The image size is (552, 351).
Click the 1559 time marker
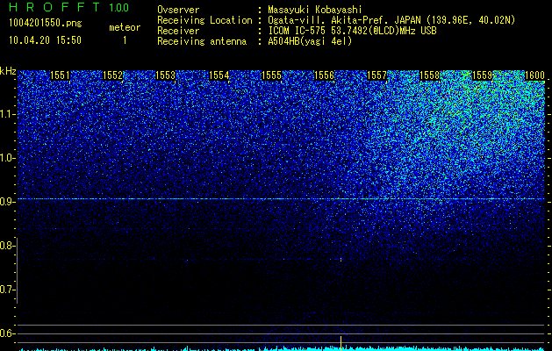tap(482, 75)
